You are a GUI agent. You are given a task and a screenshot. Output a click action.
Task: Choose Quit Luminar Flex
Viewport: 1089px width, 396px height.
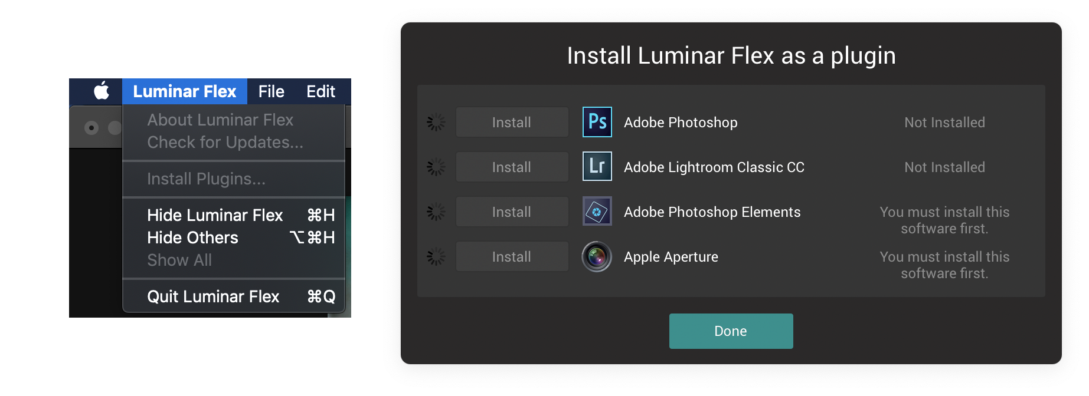tap(234, 296)
